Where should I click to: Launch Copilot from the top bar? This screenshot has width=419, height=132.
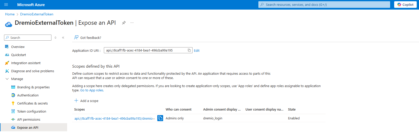pyautogui.click(x=405, y=5)
